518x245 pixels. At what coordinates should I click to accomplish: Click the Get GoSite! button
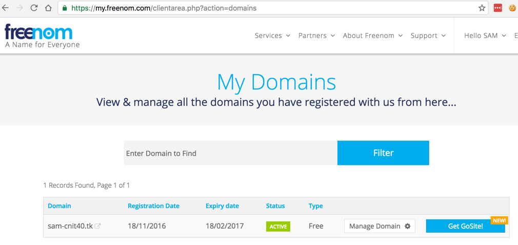(x=466, y=226)
